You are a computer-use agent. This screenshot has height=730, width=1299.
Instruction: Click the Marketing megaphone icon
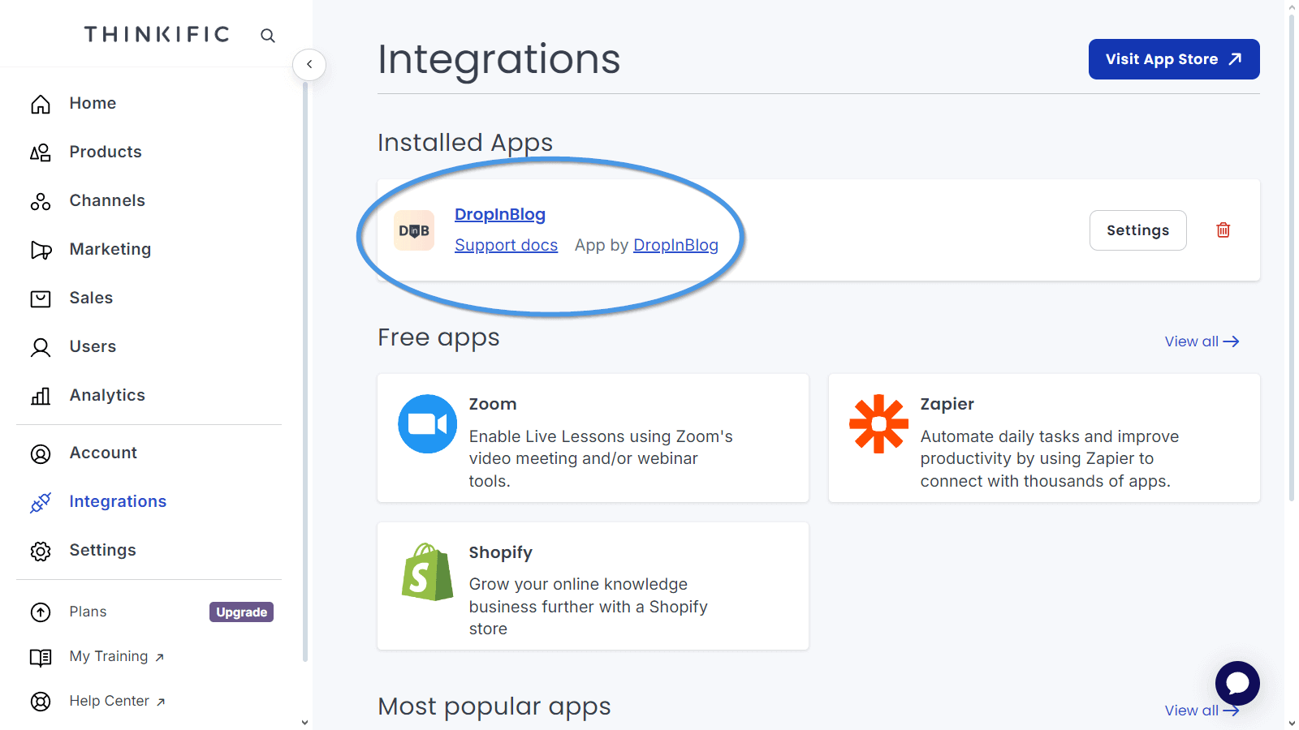(41, 250)
